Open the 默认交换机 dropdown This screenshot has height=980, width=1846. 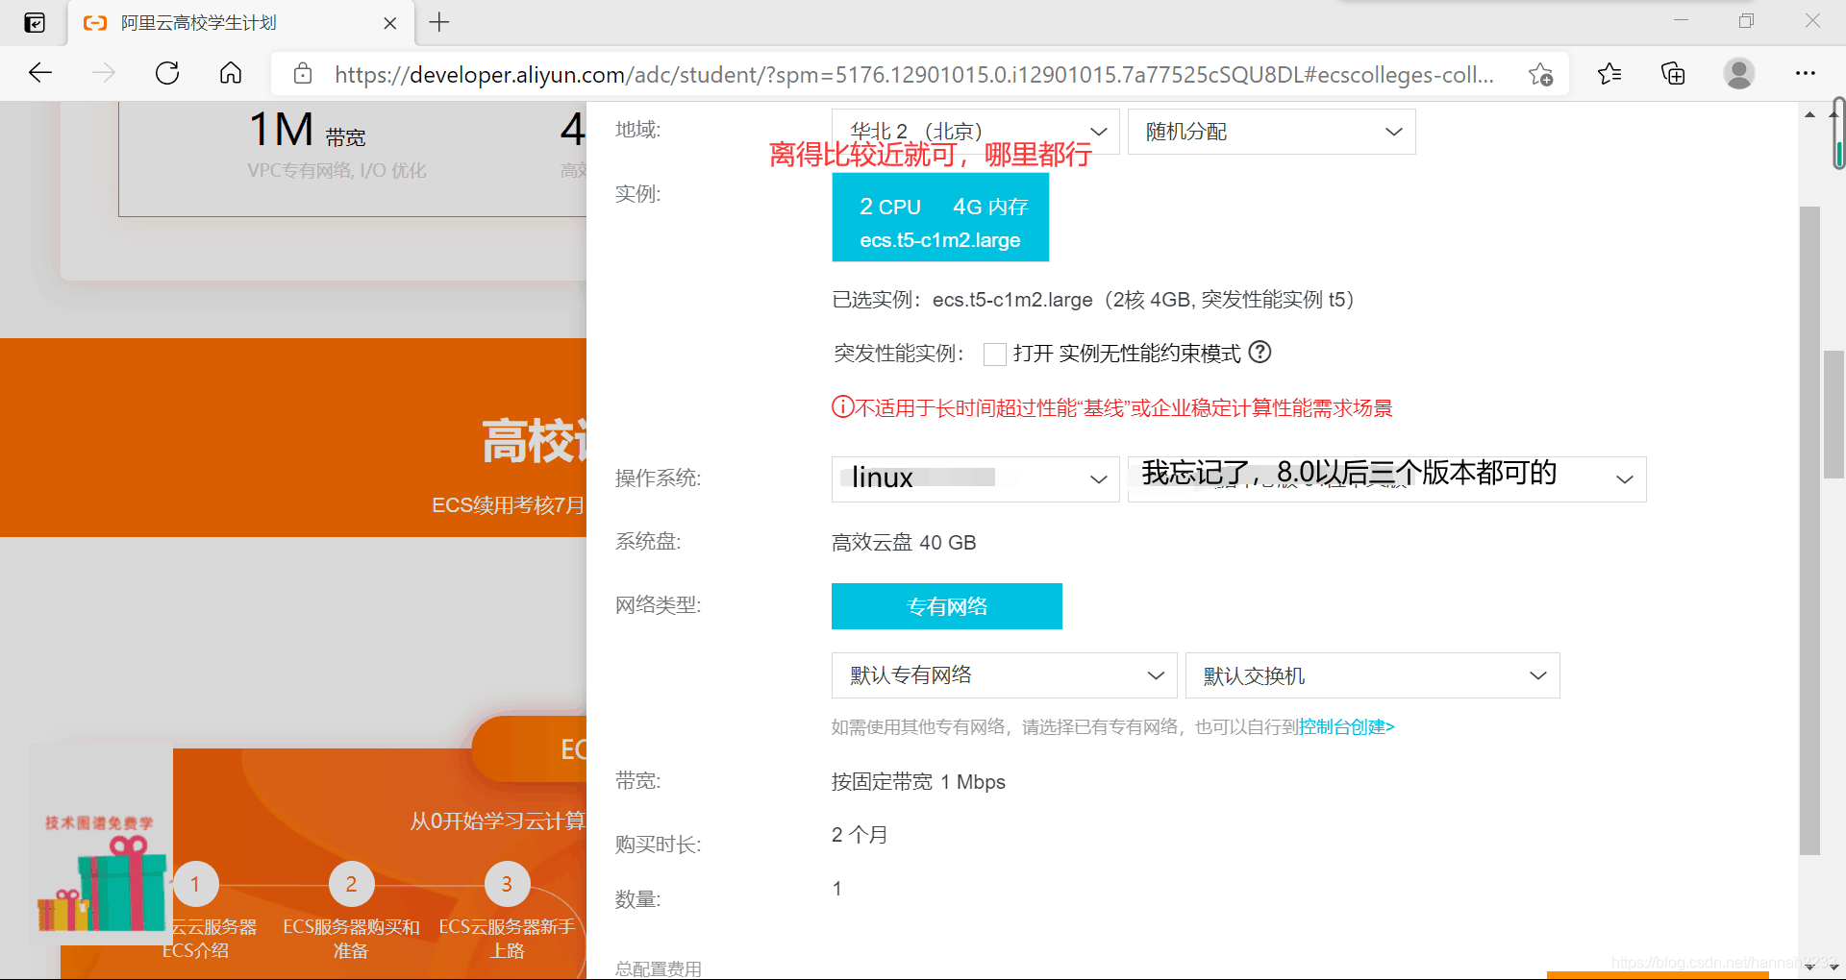pyautogui.click(x=1372, y=675)
